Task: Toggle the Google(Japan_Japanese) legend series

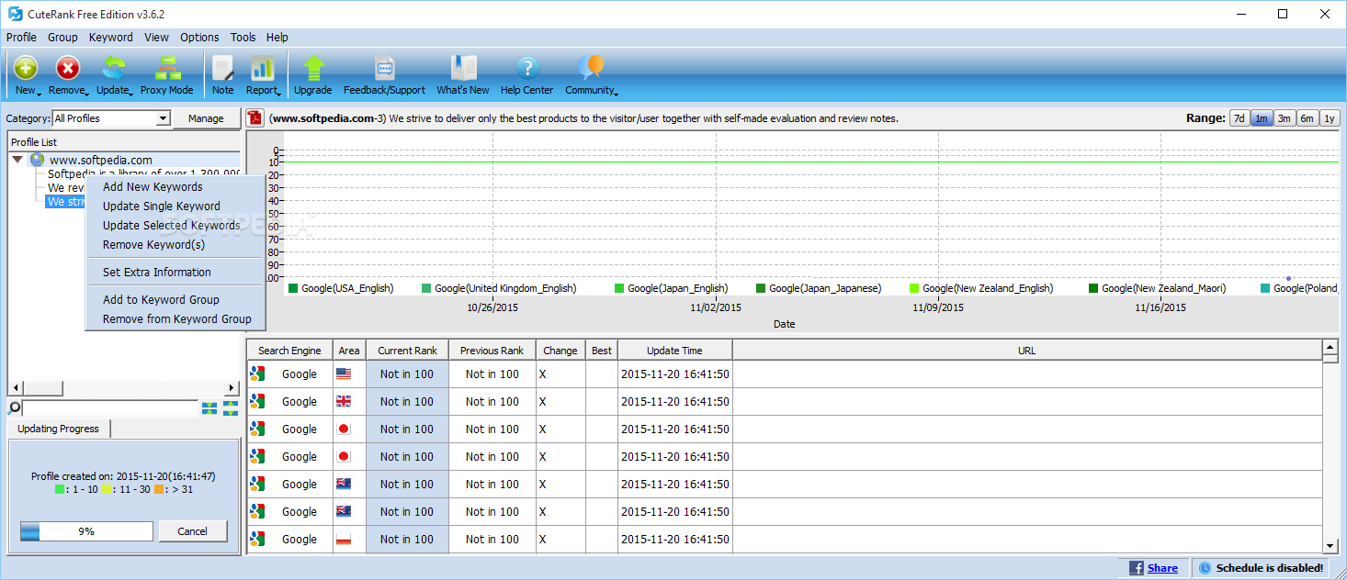Action: coord(819,288)
